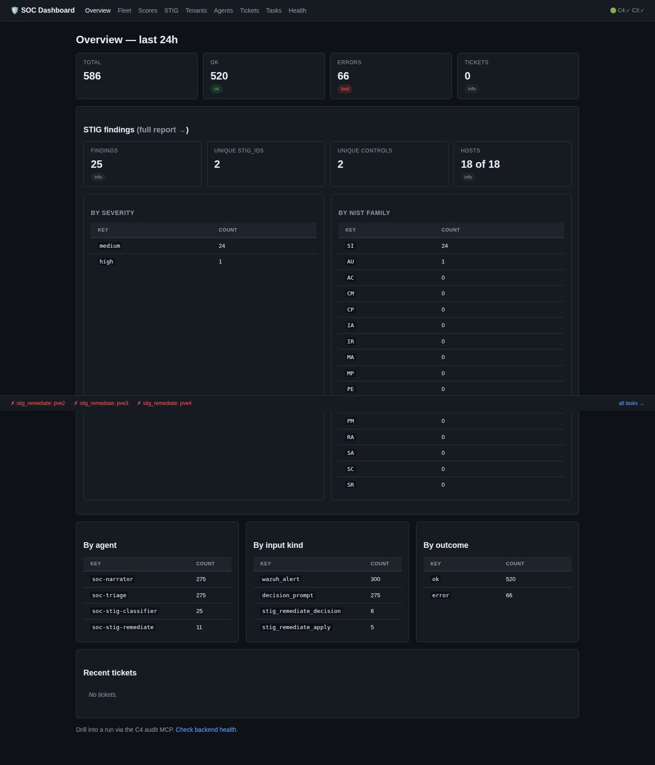Open failed task stig_remediate: pve4
The height and width of the screenshot is (765, 655).
(x=165, y=403)
